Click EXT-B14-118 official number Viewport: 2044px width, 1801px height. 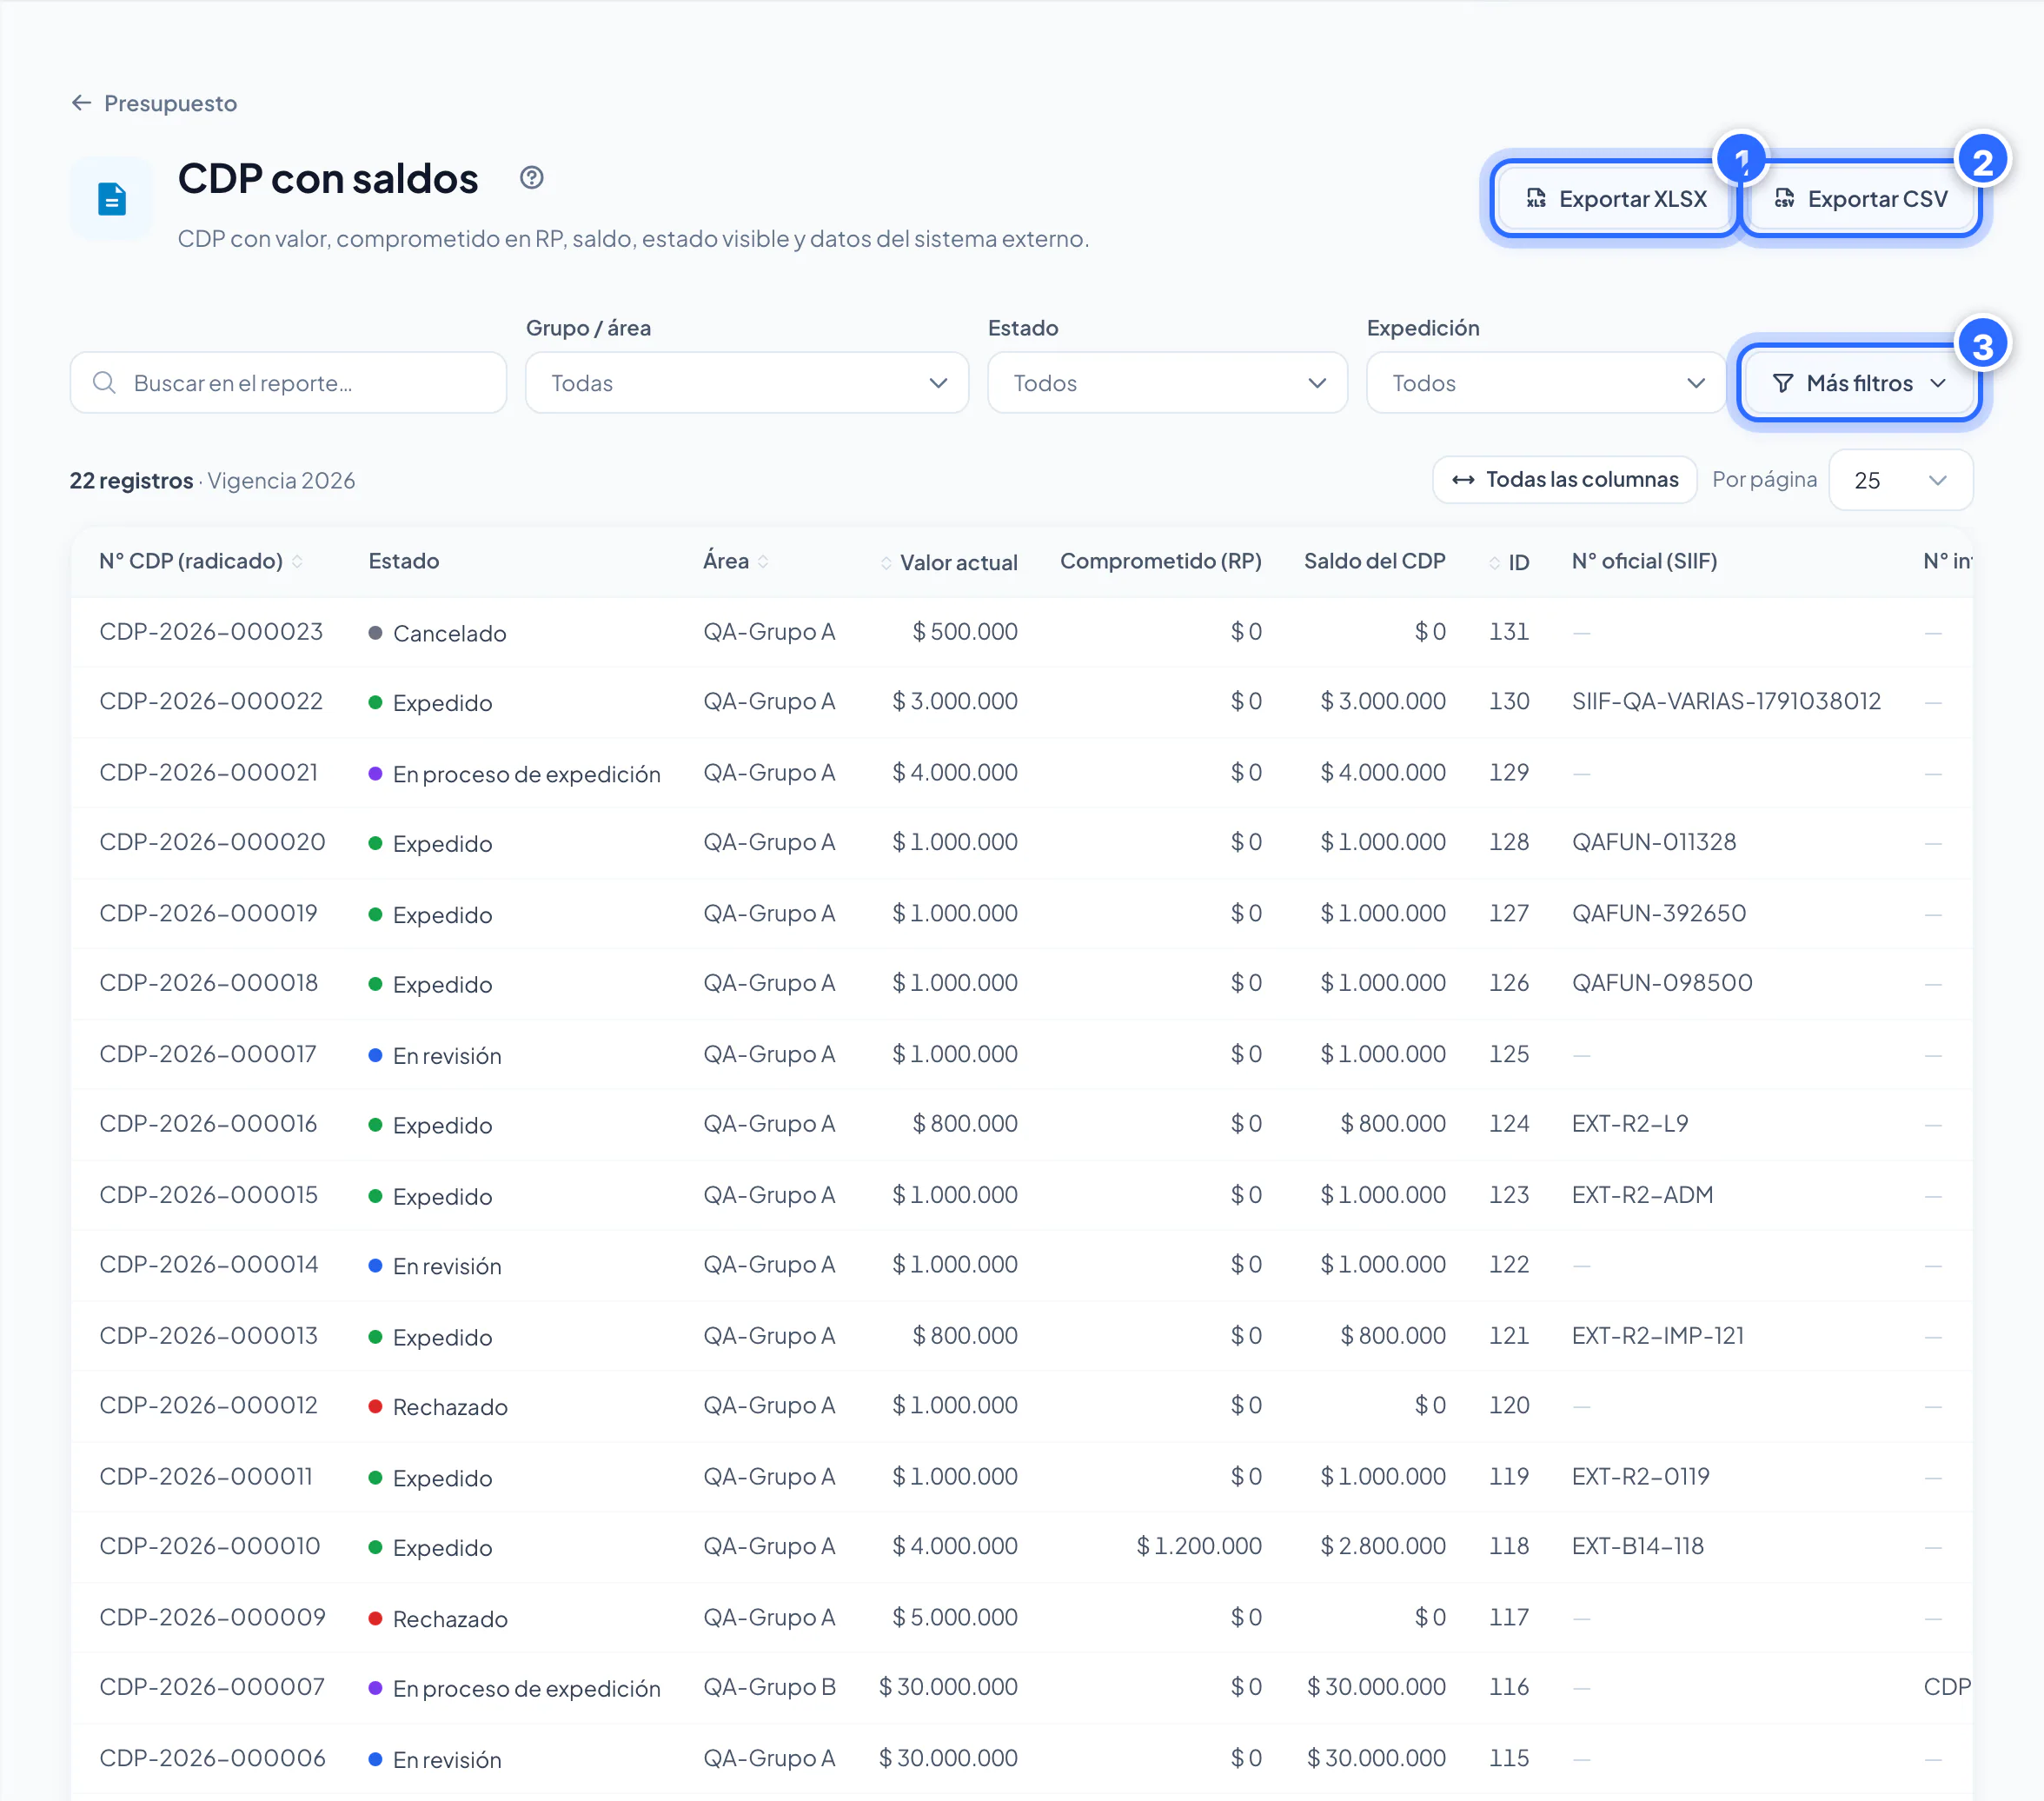[x=1638, y=1547]
